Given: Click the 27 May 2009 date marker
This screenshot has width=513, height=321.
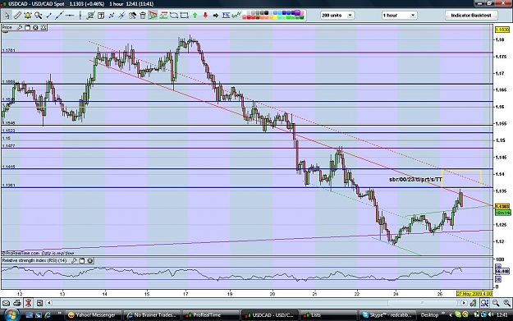Looking at the screenshot, I should [474, 294].
